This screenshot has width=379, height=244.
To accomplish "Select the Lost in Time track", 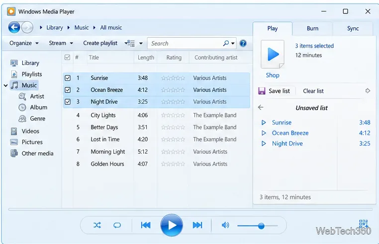I will [x=156, y=139].
